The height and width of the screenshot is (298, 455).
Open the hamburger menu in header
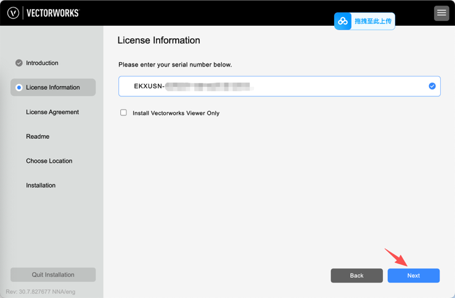(x=441, y=13)
